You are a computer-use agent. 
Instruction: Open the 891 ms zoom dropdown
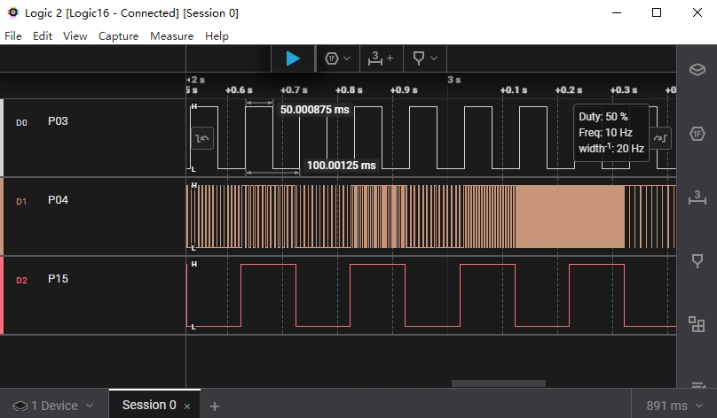tap(674, 406)
